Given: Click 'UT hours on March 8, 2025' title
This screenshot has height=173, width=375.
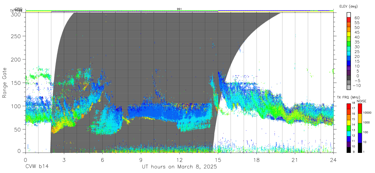Looking at the screenshot, I should pos(179,167).
